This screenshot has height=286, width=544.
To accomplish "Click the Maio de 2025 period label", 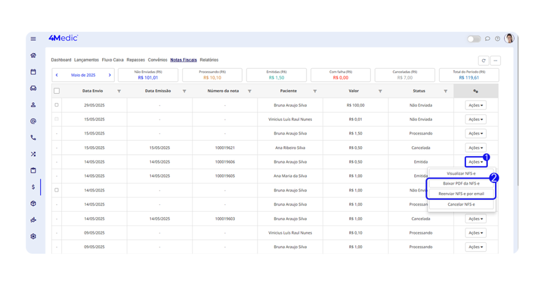I will point(83,75).
